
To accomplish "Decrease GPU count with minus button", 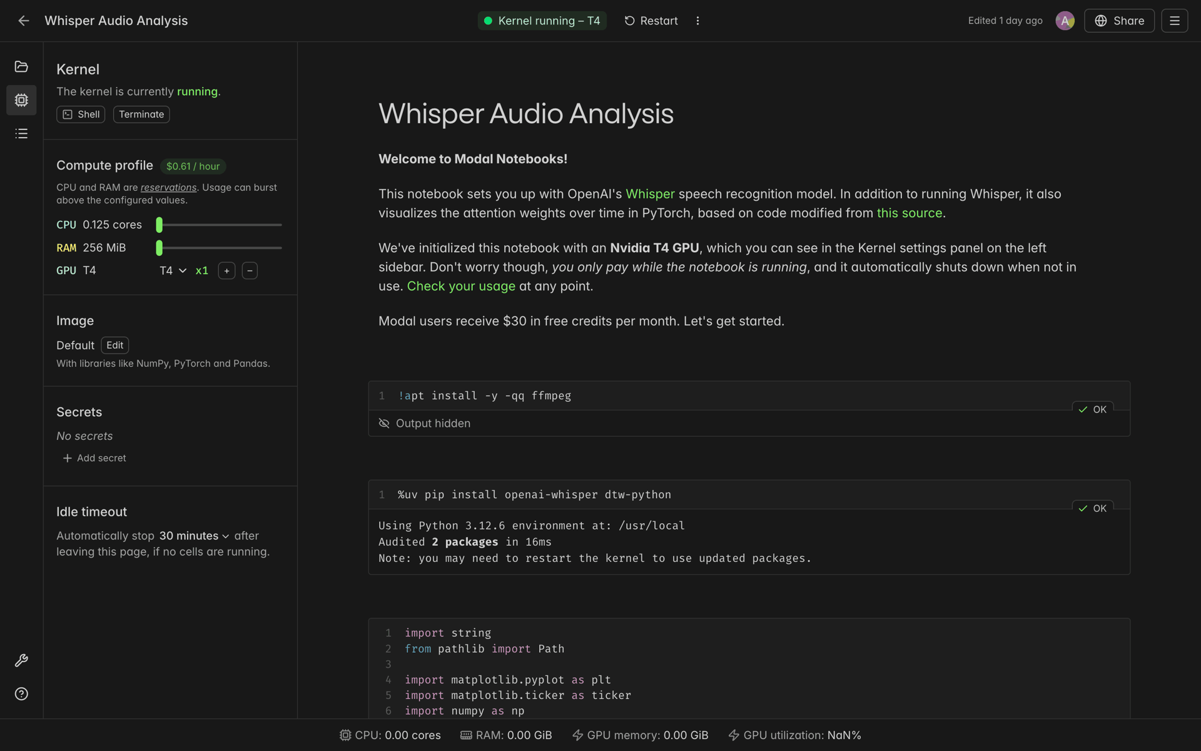I will [x=250, y=270].
